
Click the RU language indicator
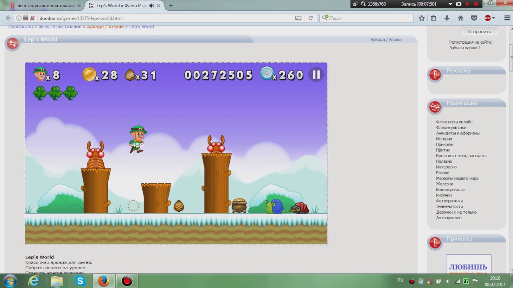(x=400, y=280)
